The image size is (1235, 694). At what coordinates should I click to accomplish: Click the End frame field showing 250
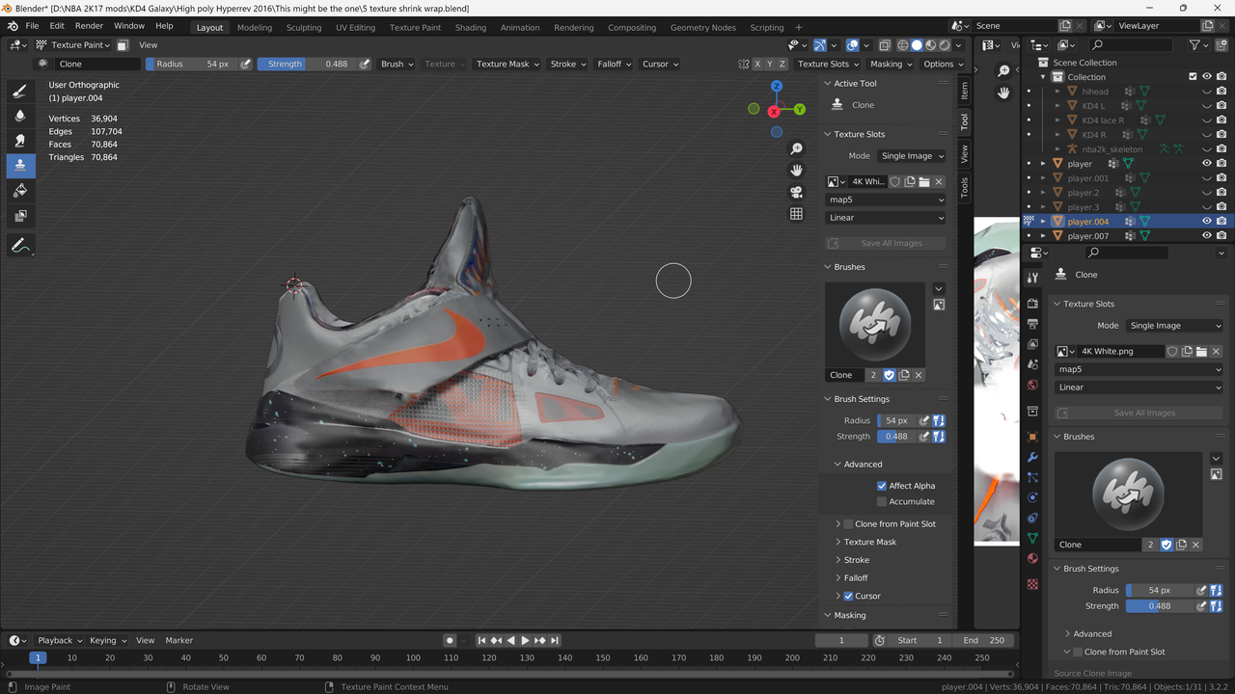pos(983,640)
